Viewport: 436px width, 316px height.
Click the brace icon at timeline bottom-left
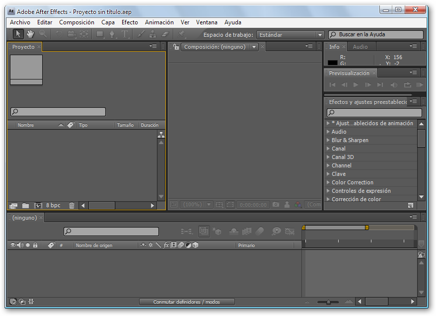click(31, 301)
